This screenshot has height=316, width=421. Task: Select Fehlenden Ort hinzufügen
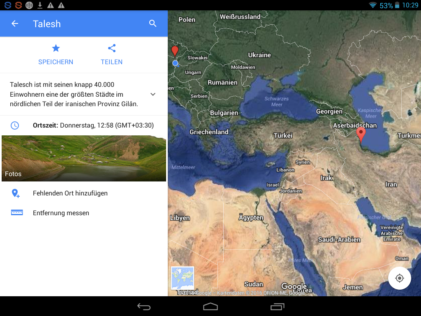pos(70,193)
